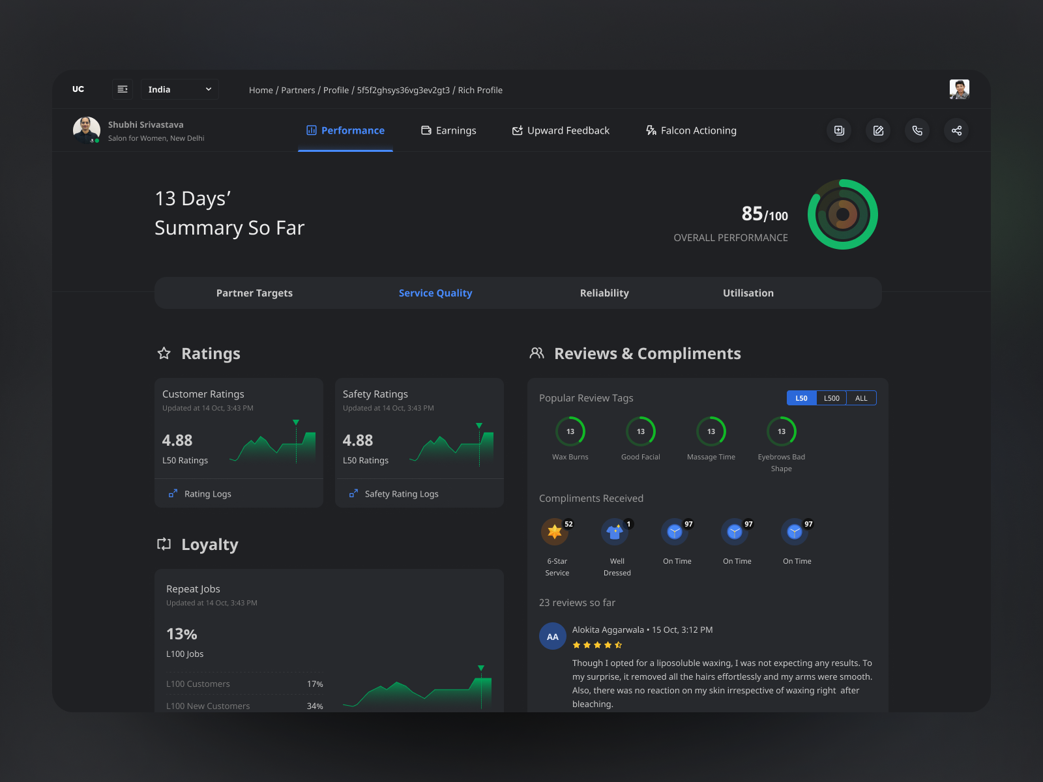This screenshot has width=1043, height=782.
Task: Switch review tags filter to L500
Action: tap(831, 398)
